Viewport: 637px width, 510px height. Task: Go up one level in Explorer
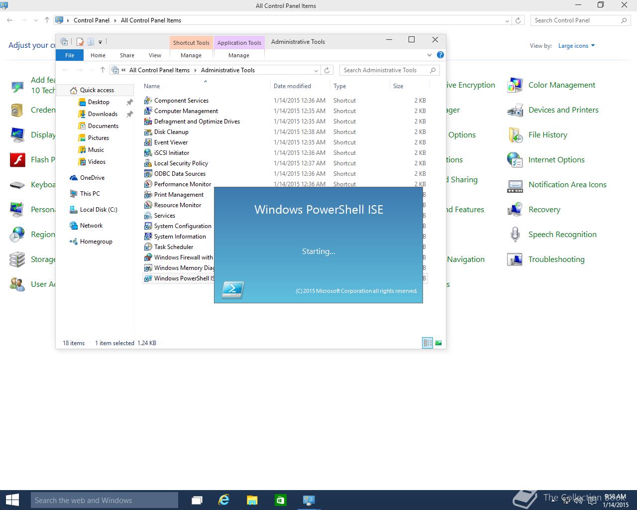click(x=103, y=70)
